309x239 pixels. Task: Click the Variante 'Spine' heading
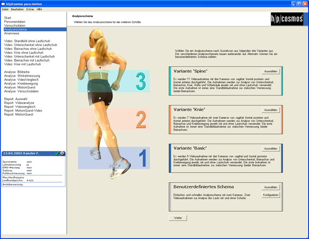[x=190, y=71]
